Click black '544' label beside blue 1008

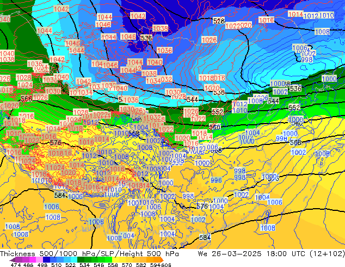pyautogui.click(x=273, y=101)
